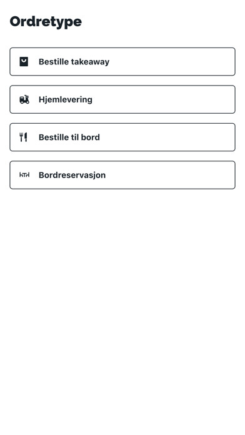Viewport: 245px width, 435px height.
Task: Start home delivery via scooter icon
Action: 24,99
